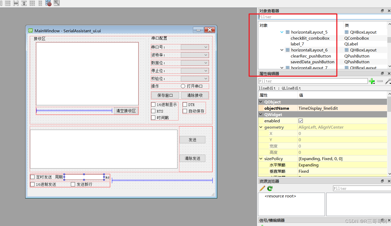Reload resources with green refresh icon

coord(270,188)
